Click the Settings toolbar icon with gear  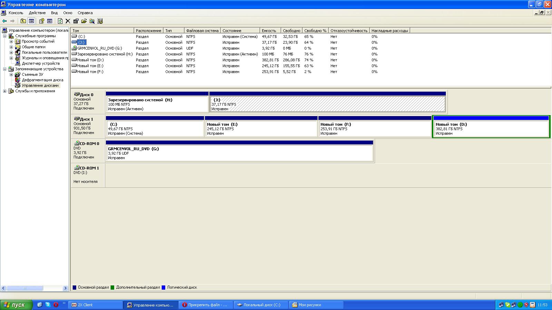tap(100, 21)
